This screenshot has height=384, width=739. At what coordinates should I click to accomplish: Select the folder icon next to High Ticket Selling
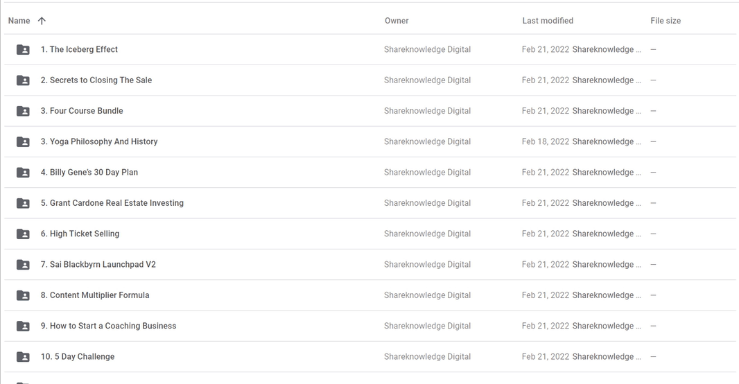(23, 234)
